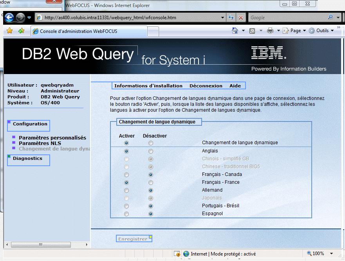This screenshot has width=345, height=261.
Task: Refresh the page with the refresh icon
Action: (231, 18)
